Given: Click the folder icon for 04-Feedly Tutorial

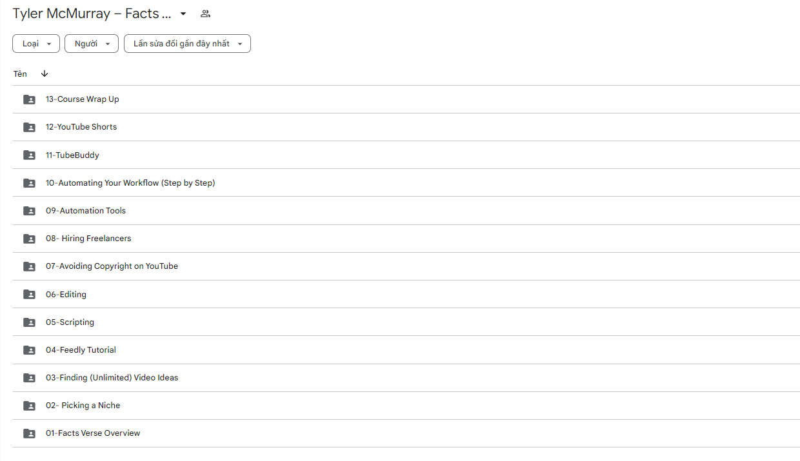Looking at the screenshot, I should (29, 350).
